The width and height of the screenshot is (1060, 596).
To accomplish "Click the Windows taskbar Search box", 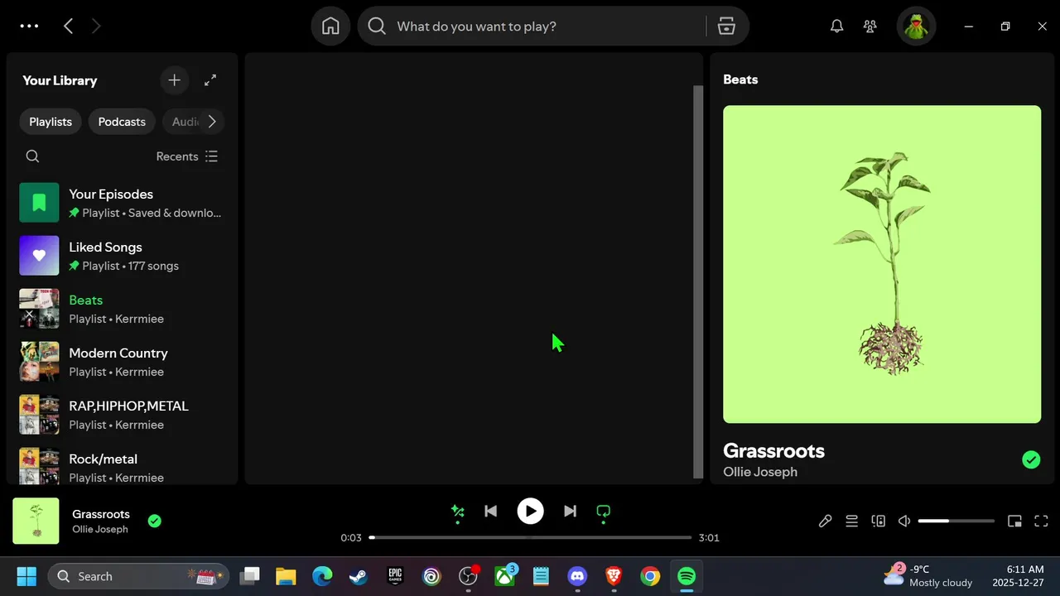I will 138,576.
